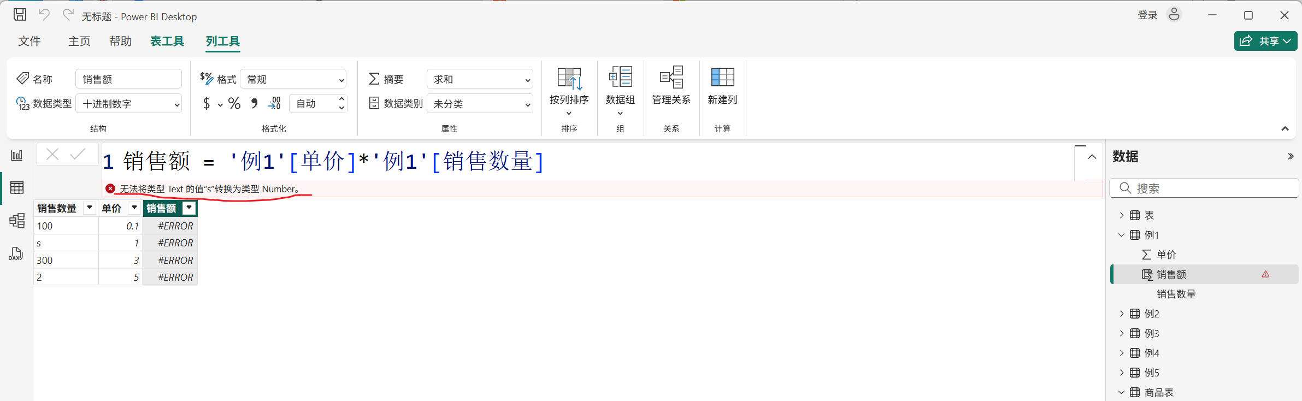
Task: Switch to 列工具 tab
Action: point(223,41)
